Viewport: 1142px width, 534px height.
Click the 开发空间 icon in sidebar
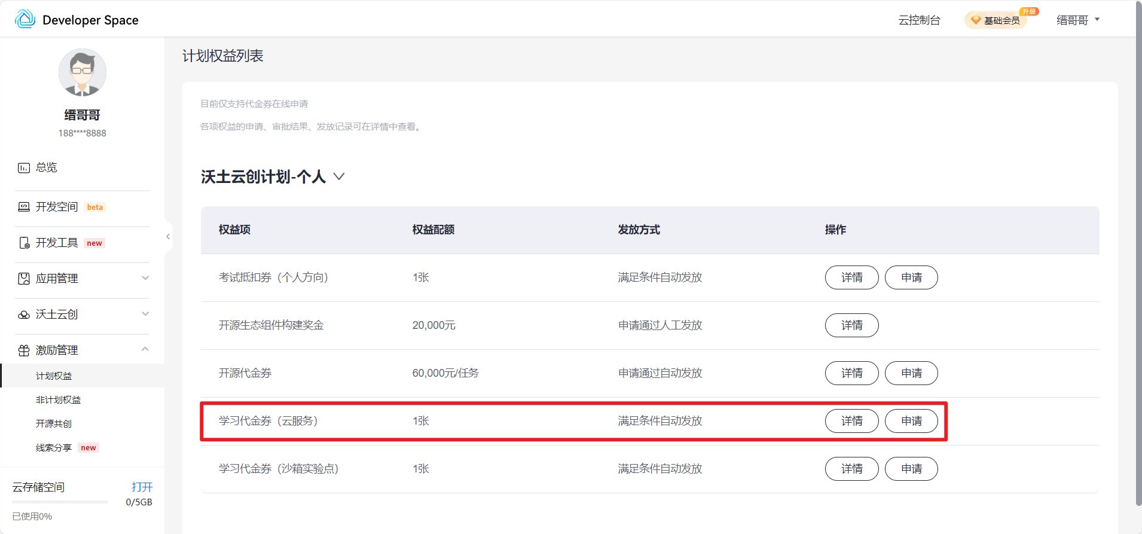point(24,207)
